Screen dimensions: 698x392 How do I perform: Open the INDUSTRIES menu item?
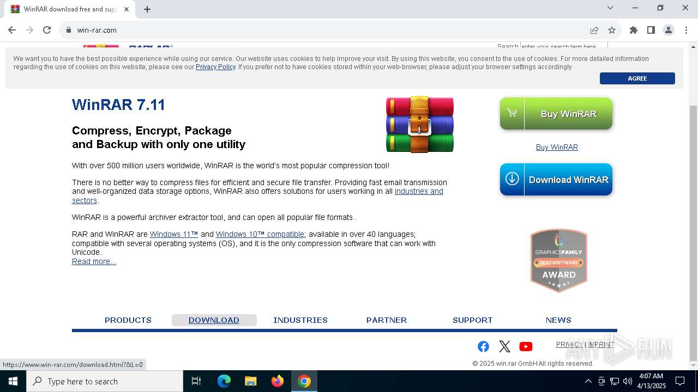[x=300, y=320]
